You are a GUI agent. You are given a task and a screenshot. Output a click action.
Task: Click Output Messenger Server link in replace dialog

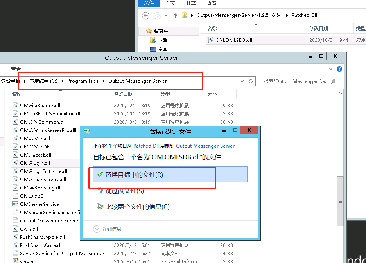(205, 146)
